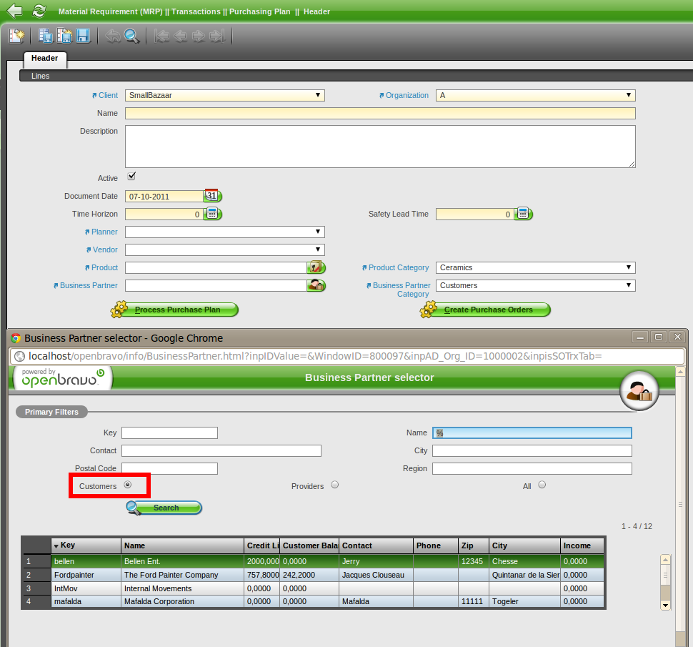
Task: Open the Document Date calendar picker
Action: tap(213, 195)
